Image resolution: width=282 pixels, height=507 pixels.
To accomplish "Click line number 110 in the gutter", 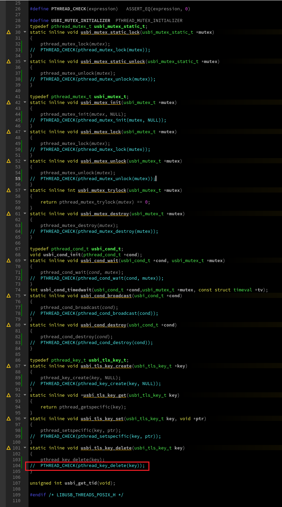I will (x=16, y=501).
